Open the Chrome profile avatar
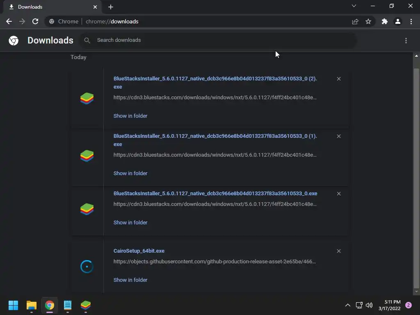This screenshot has height=315, width=420. [398, 21]
